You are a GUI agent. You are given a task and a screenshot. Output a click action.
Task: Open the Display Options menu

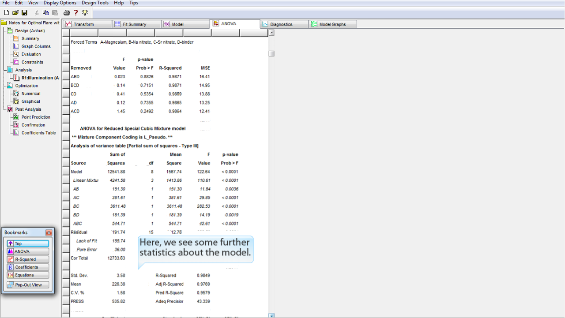click(x=60, y=3)
